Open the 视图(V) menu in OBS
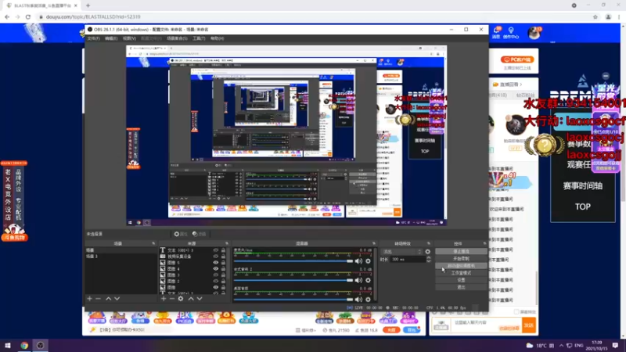Viewport: 626px width, 352px height. tap(129, 38)
